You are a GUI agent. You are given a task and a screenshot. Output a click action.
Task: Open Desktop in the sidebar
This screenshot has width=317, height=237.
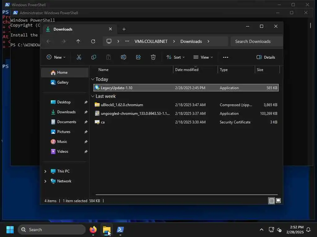65,102
